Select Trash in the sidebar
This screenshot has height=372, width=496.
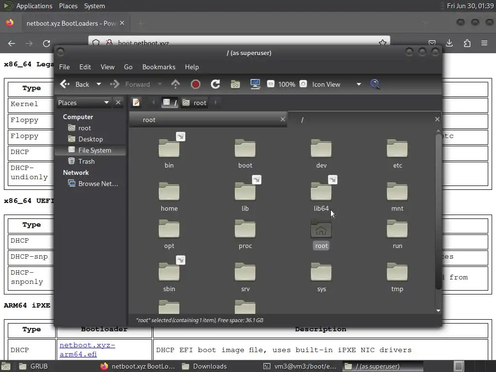(x=91, y=161)
